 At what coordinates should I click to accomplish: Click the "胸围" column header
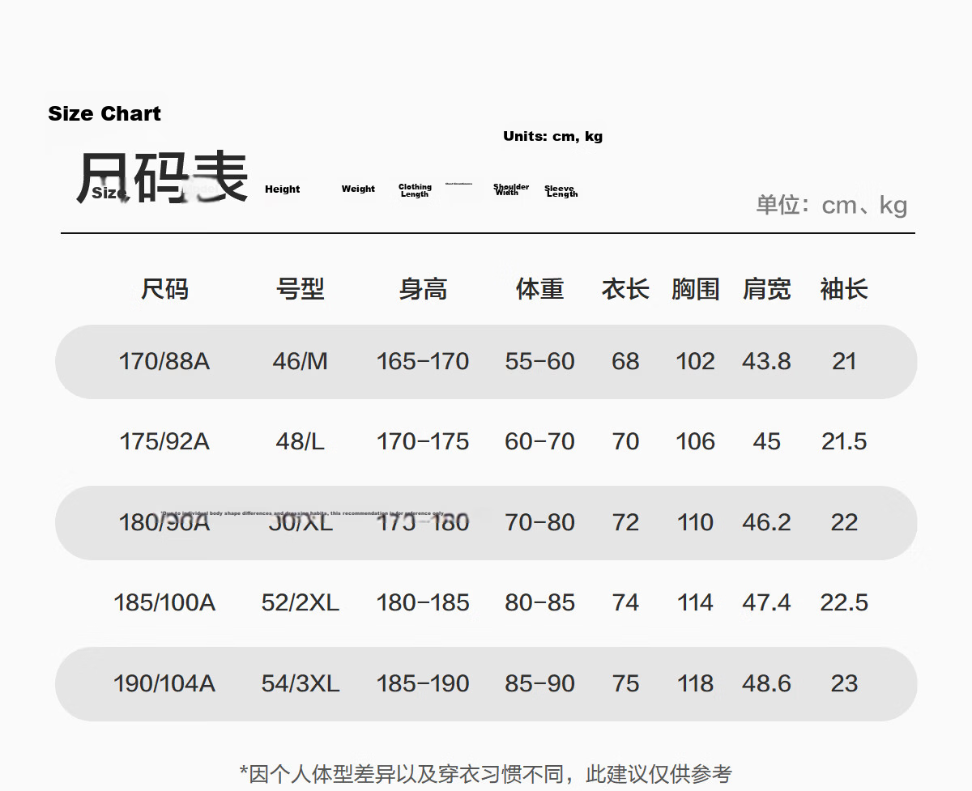tap(696, 289)
